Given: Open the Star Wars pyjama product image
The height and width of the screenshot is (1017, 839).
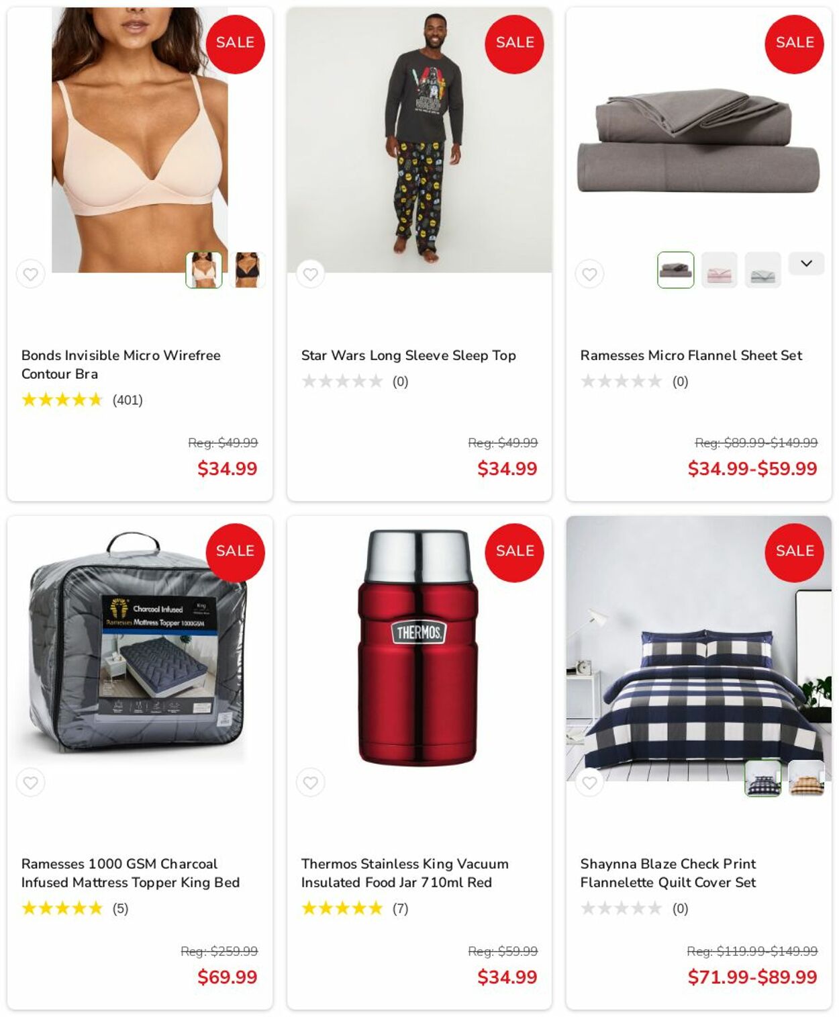Looking at the screenshot, I should coord(419,140).
